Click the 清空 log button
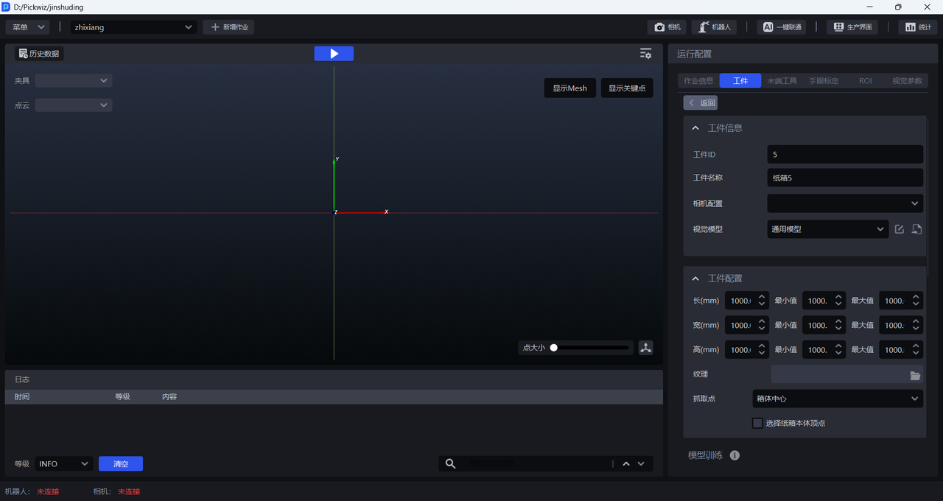 tap(121, 464)
